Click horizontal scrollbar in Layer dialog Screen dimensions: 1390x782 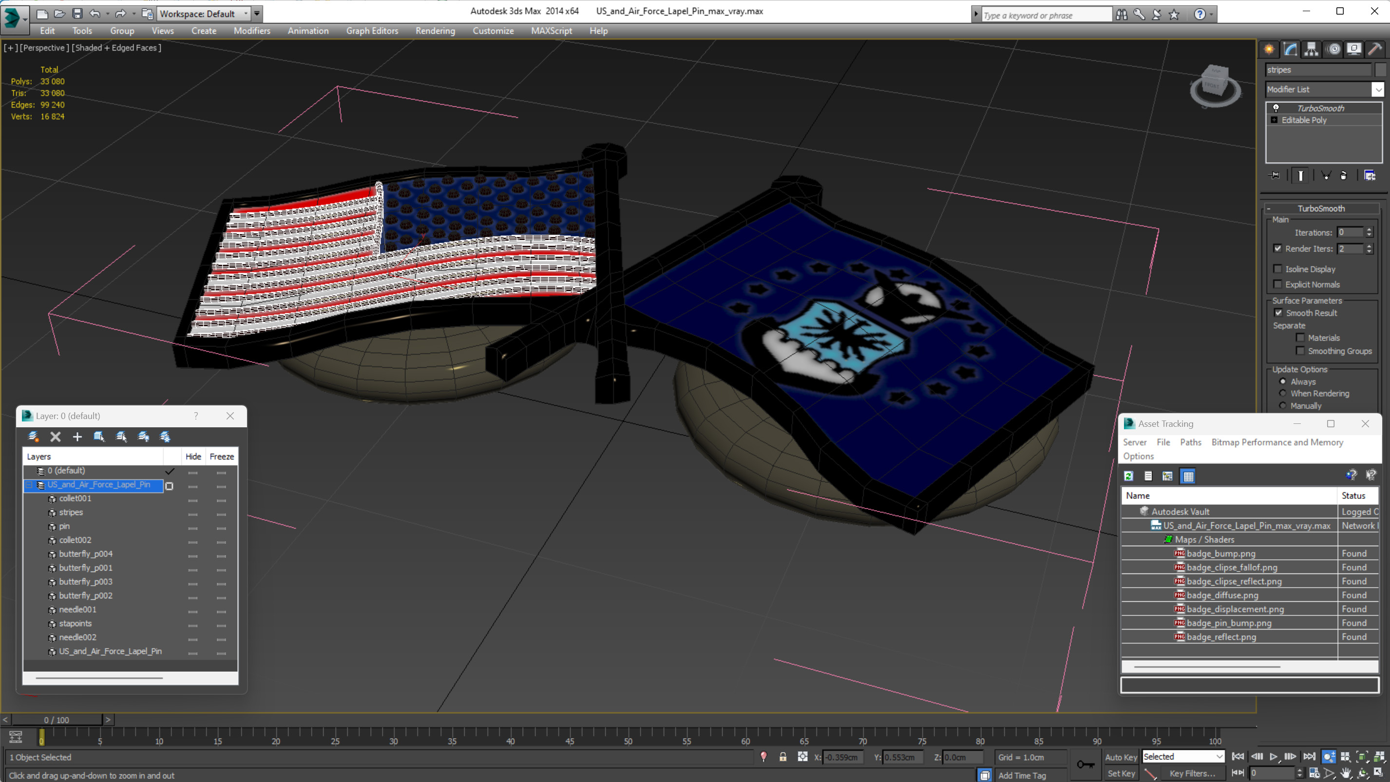coord(99,678)
